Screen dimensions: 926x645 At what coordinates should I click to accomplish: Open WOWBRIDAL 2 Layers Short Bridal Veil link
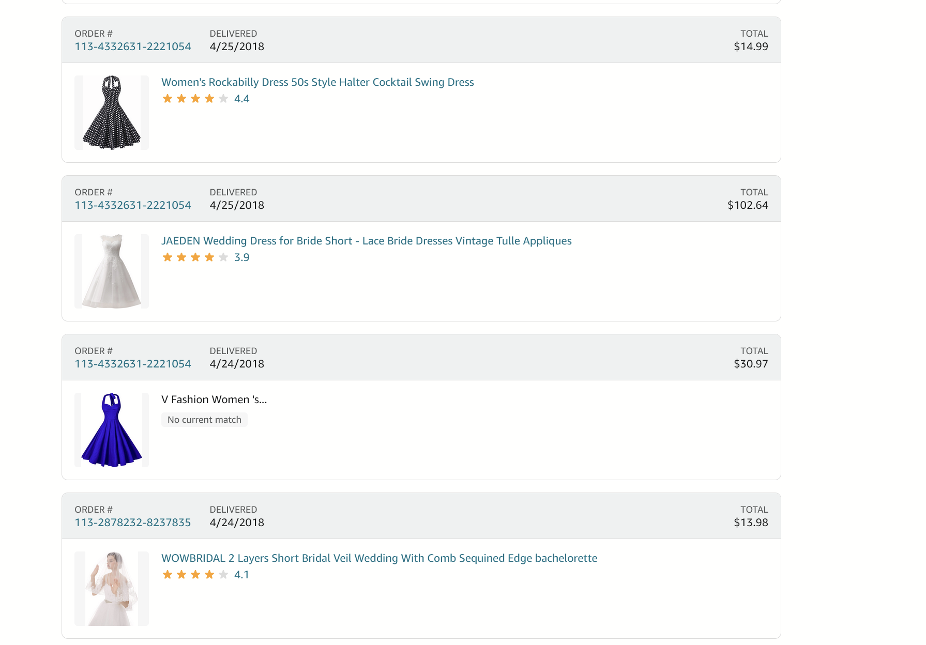(x=379, y=558)
